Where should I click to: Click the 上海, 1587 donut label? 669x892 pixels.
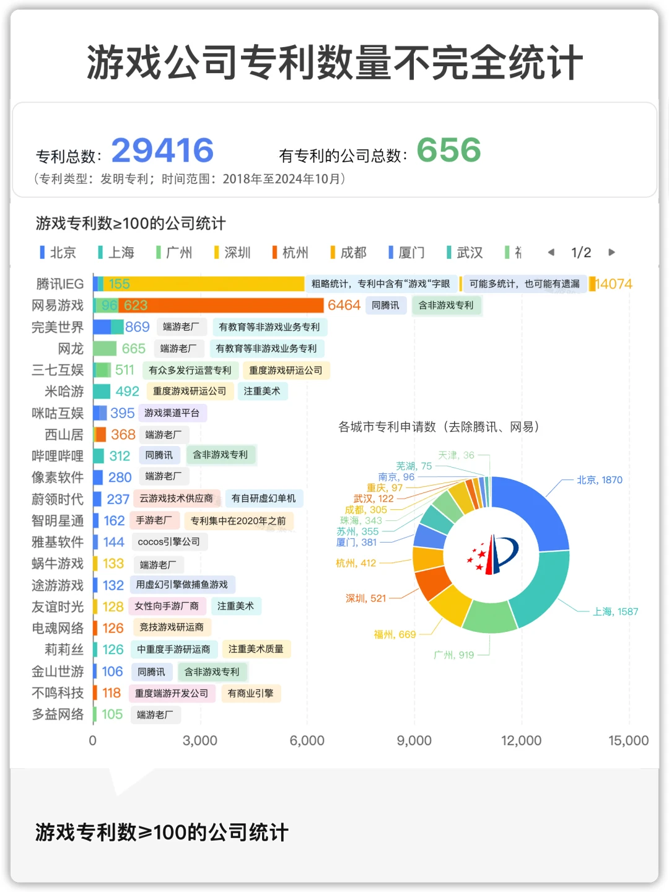(616, 612)
